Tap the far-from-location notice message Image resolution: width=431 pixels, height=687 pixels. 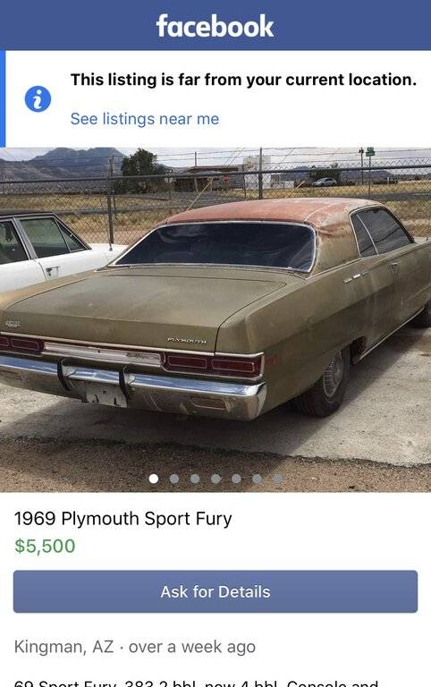[243, 80]
